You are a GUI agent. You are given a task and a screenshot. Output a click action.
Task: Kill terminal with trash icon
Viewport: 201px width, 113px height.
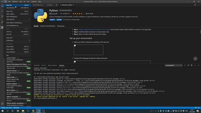click(x=192, y=65)
